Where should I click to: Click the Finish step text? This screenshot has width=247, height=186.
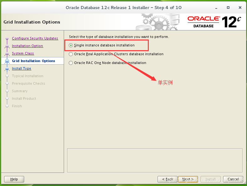[17, 106]
